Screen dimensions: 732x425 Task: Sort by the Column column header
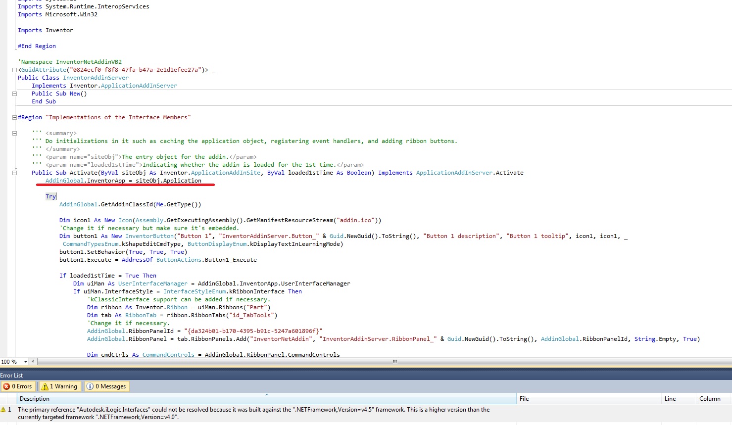[x=714, y=399]
